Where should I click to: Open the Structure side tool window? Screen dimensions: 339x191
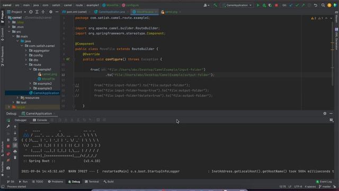[2, 149]
